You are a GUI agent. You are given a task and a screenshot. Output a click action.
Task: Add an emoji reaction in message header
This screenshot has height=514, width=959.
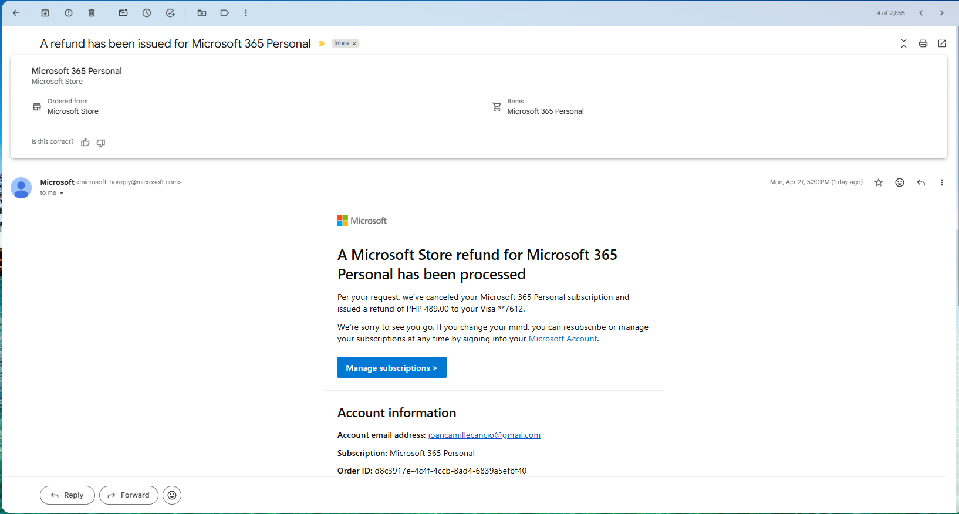coord(900,182)
